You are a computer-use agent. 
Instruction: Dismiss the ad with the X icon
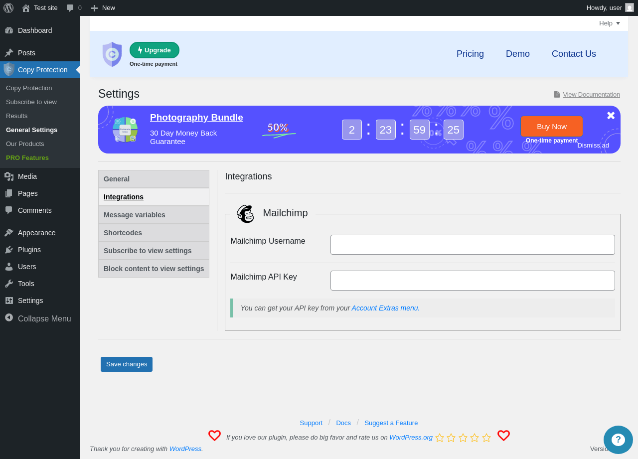tap(611, 116)
